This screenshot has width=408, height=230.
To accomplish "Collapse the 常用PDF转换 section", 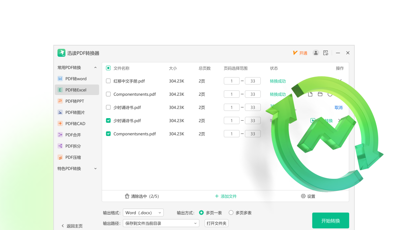I will (x=95, y=68).
